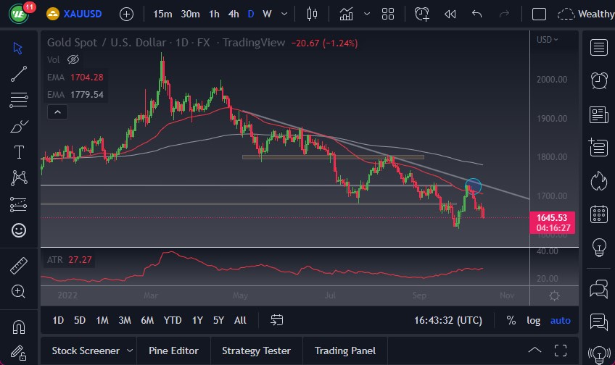Select the ruler measure tool
The width and height of the screenshot is (615, 365).
coord(19,266)
